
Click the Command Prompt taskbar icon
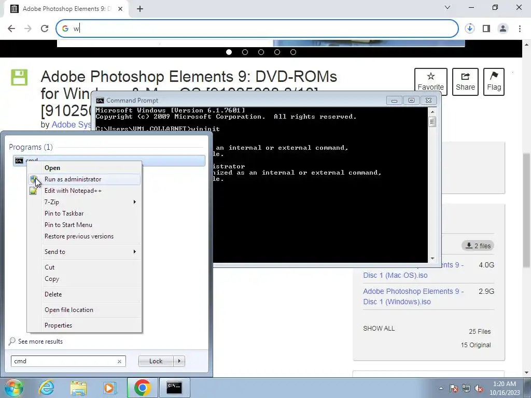(174, 388)
